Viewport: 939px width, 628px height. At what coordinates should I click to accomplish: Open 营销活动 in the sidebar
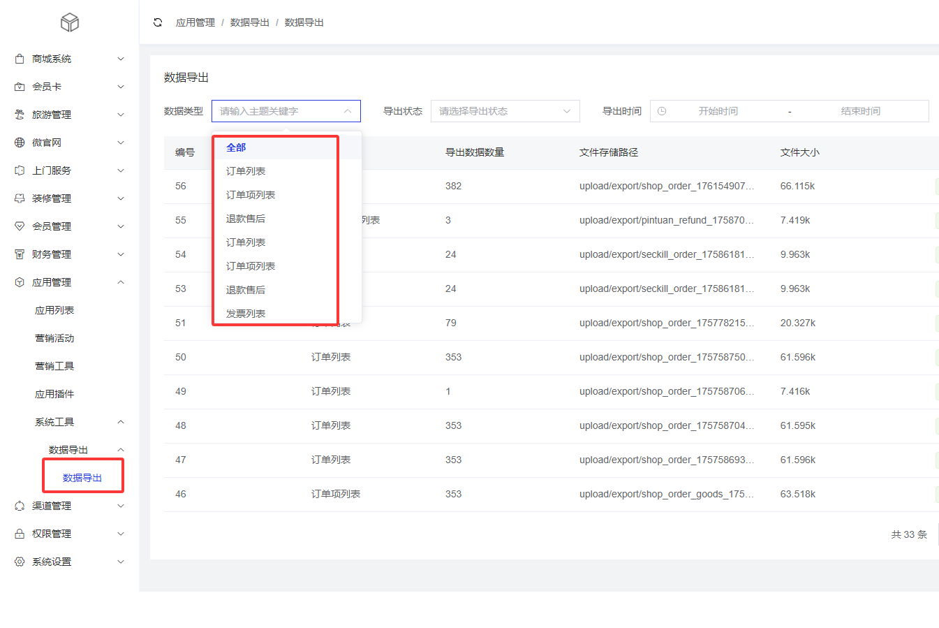coord(54,338)
